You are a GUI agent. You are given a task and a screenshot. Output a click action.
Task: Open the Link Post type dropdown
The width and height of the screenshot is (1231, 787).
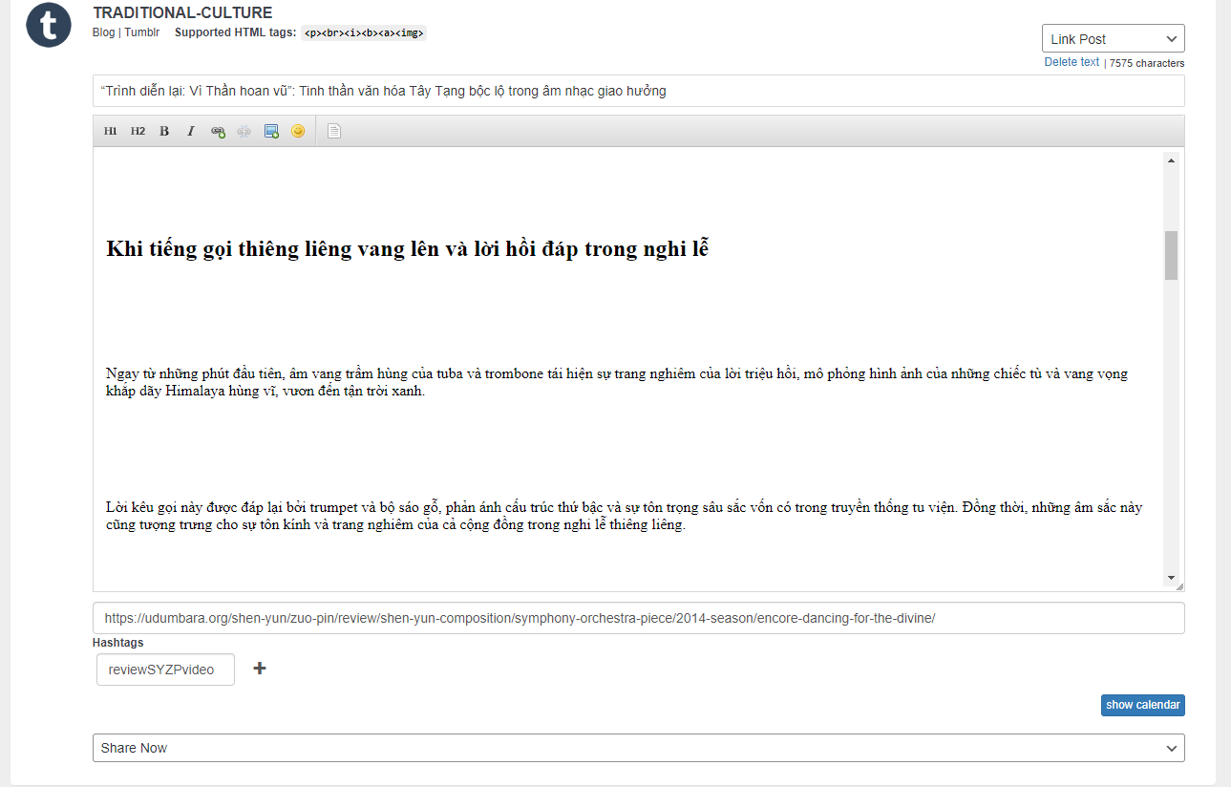pos(1113,39)
